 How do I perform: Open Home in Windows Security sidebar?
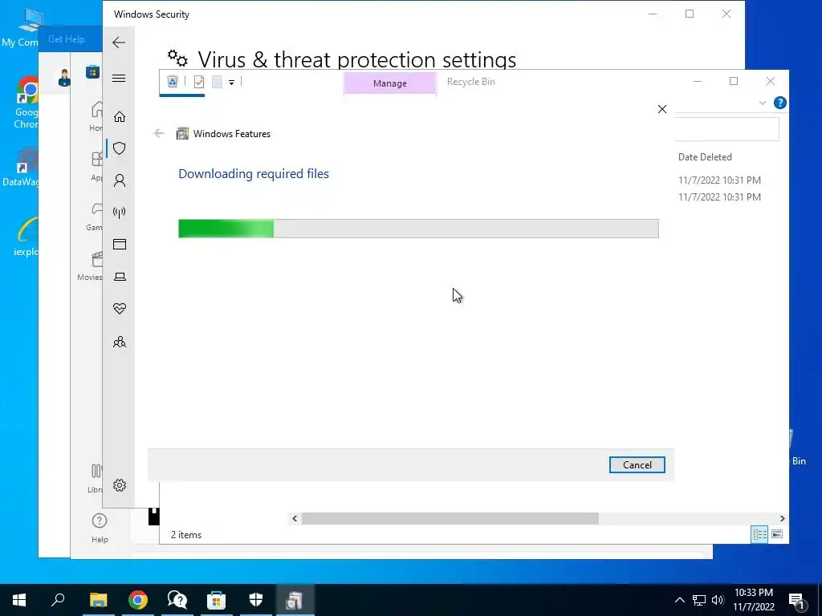120,116
